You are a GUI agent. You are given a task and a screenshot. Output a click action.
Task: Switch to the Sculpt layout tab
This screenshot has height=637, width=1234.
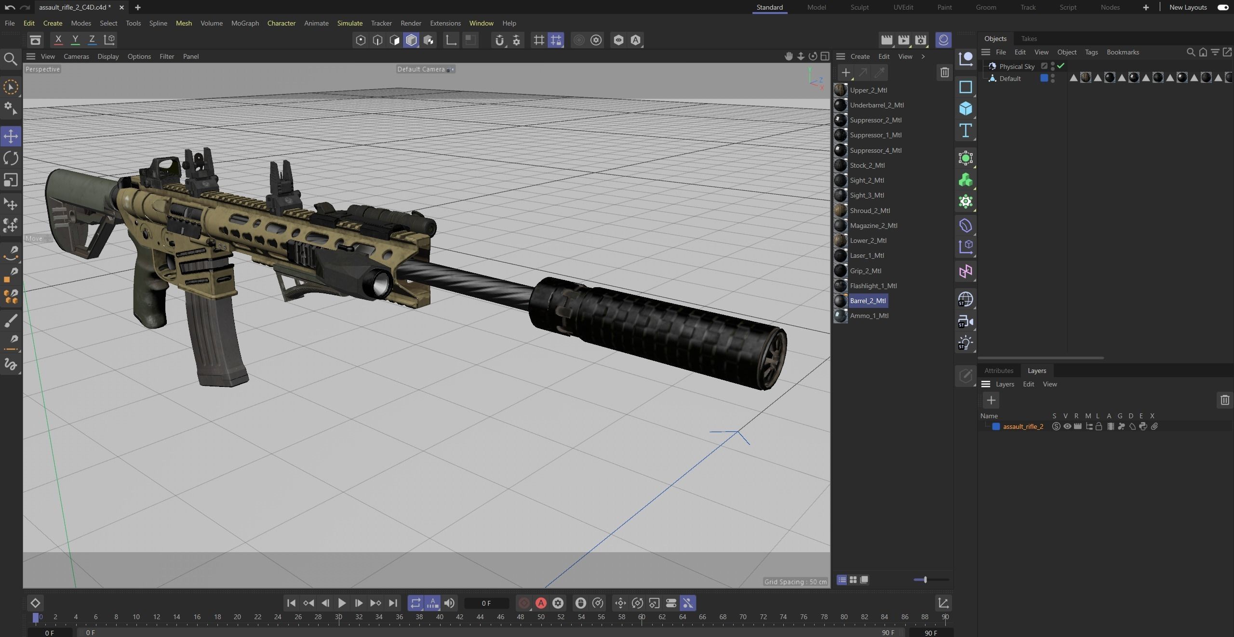[x=859, y=7]
